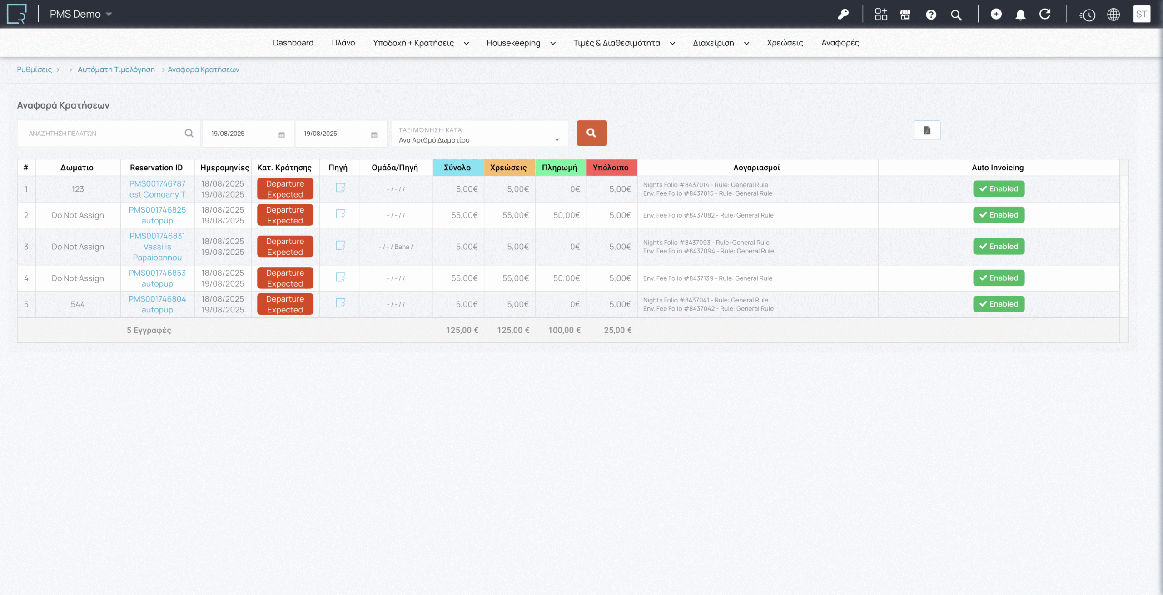Click the PMS logo icon
The image size is (1163, 595).
coord(16,14)
